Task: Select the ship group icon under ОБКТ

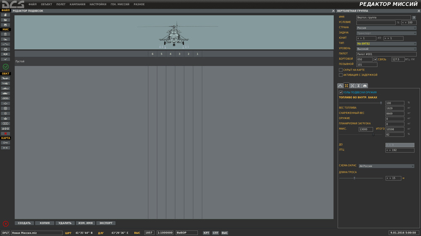Action: (5, 89)
